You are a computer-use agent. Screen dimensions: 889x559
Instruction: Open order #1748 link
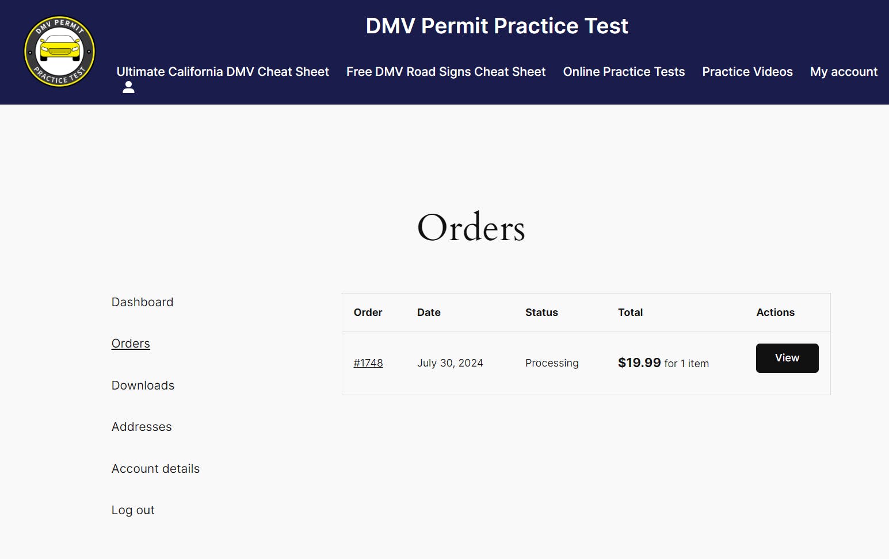[368, 363]
